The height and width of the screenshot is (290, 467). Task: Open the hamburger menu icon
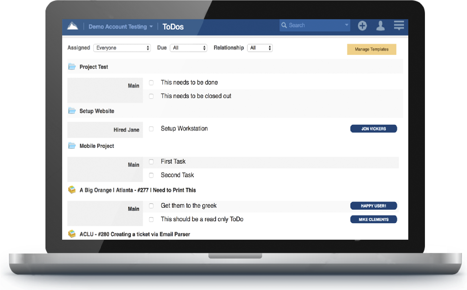(399, 26)
